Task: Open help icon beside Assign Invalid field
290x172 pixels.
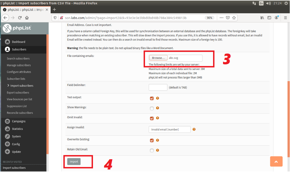Action: (x=194, y=129)
